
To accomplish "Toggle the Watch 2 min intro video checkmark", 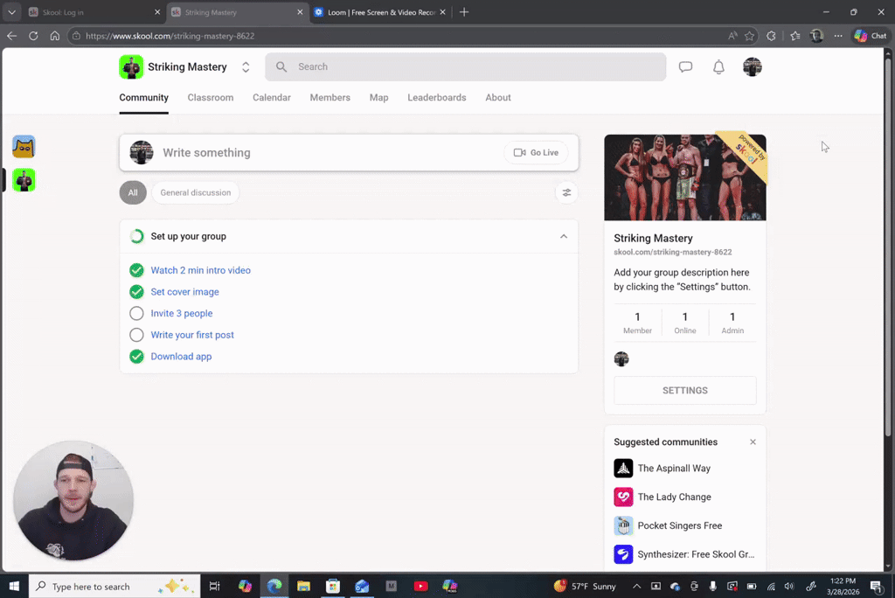I will [135, 270].
